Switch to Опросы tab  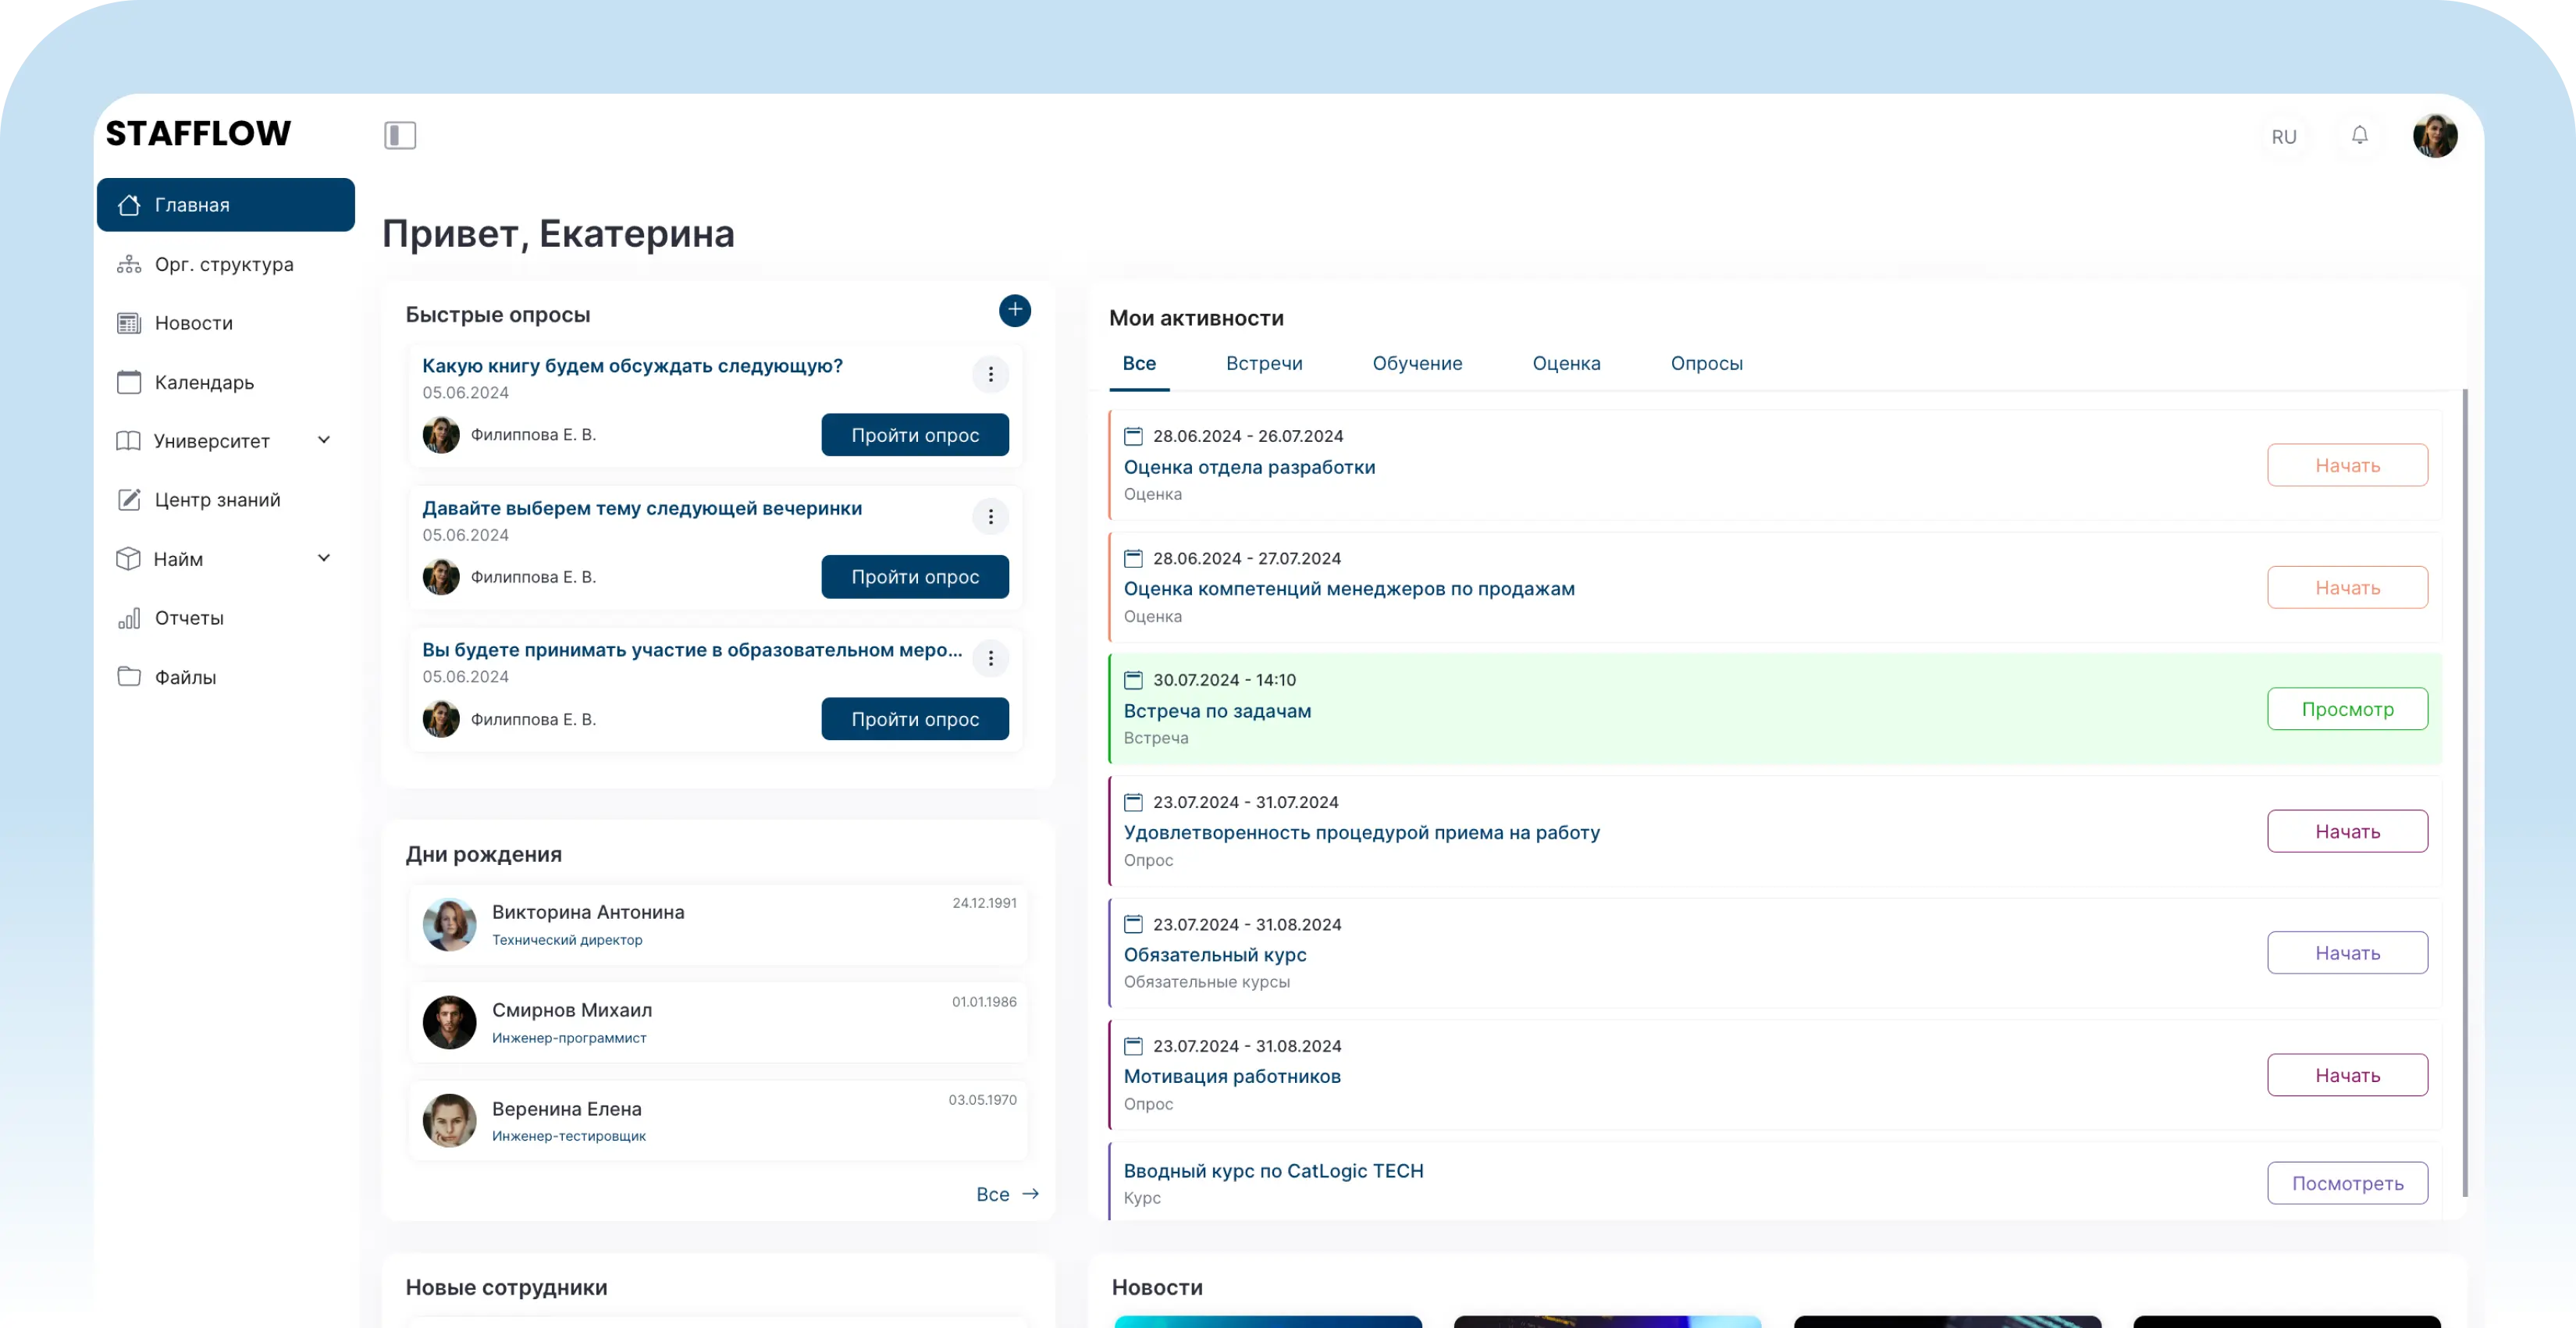(x=1706, y=363)
